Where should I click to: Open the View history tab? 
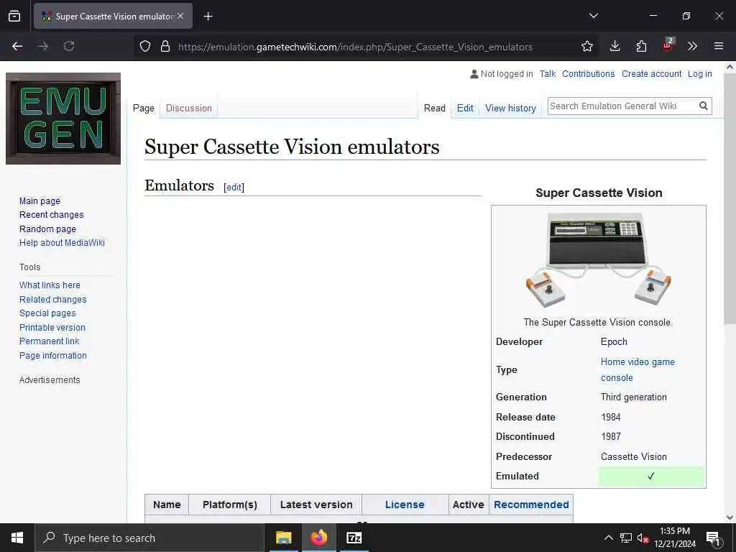coord(511,108)
